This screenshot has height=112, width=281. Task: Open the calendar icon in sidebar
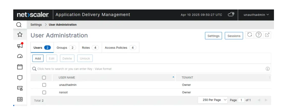click(20, 67)
